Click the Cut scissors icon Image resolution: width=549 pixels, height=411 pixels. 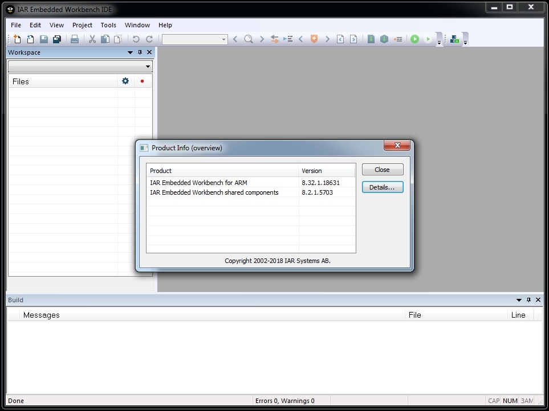tap(92, 39)
